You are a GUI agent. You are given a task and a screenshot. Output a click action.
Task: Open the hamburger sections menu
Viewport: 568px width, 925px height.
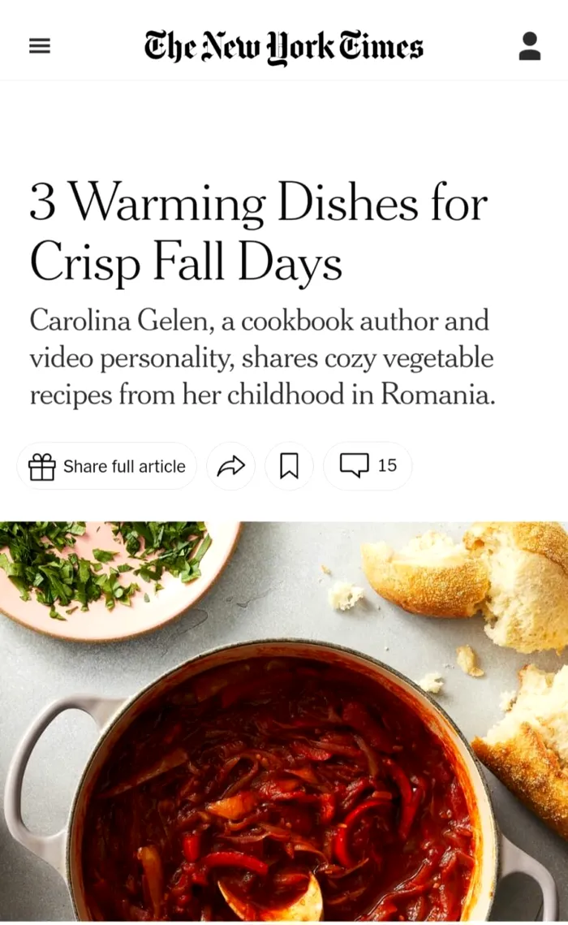(40, 46)
